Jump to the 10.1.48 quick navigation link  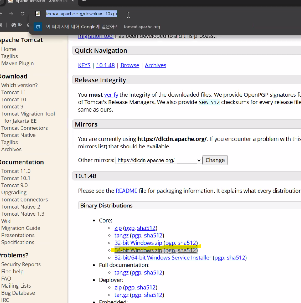pos(106,65)
